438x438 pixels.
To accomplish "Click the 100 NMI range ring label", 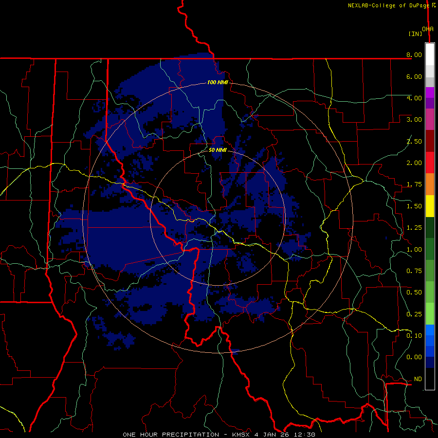I will point(218,82).
